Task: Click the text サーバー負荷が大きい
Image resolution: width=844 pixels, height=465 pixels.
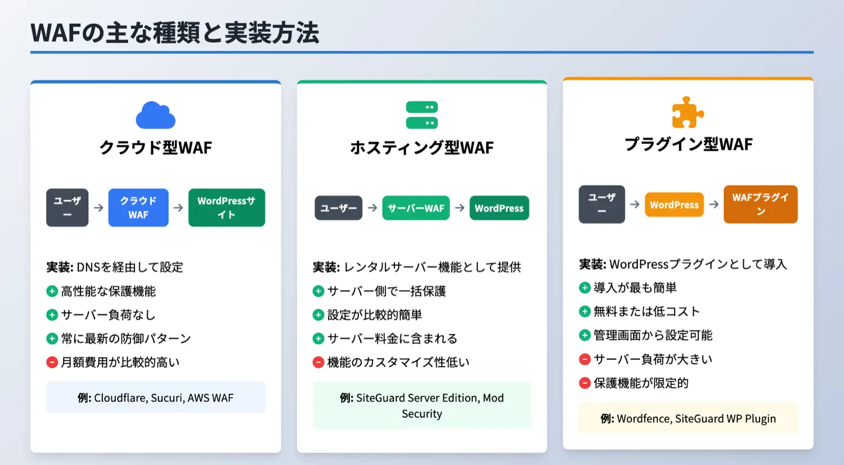Action: click(x=653, y=359)
